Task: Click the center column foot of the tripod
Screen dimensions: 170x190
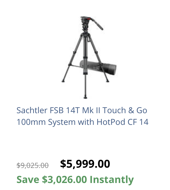Action: click(85, 97)
